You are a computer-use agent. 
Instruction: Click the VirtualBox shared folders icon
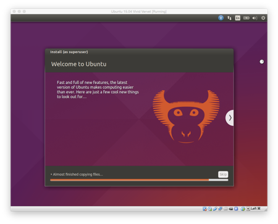click(x=225, y=209)
